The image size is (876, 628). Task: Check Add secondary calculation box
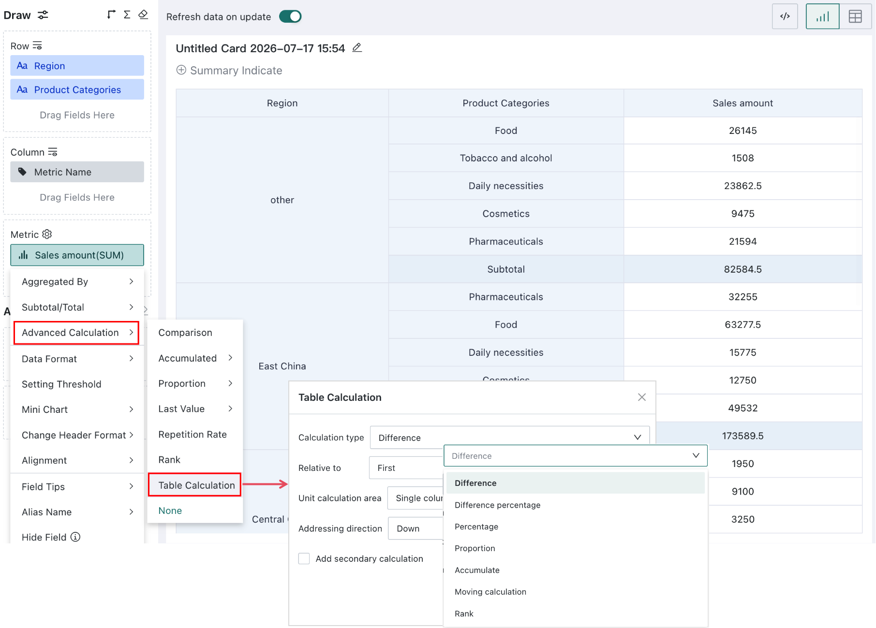(304, 559)
